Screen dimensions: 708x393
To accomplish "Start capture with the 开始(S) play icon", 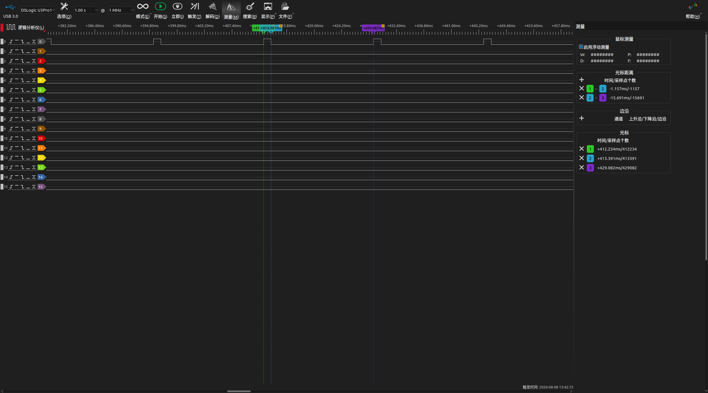I will coord(160,7).
